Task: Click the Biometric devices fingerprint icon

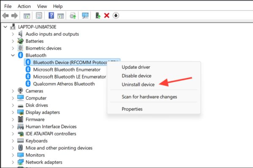Action: (x=20, y=48)
